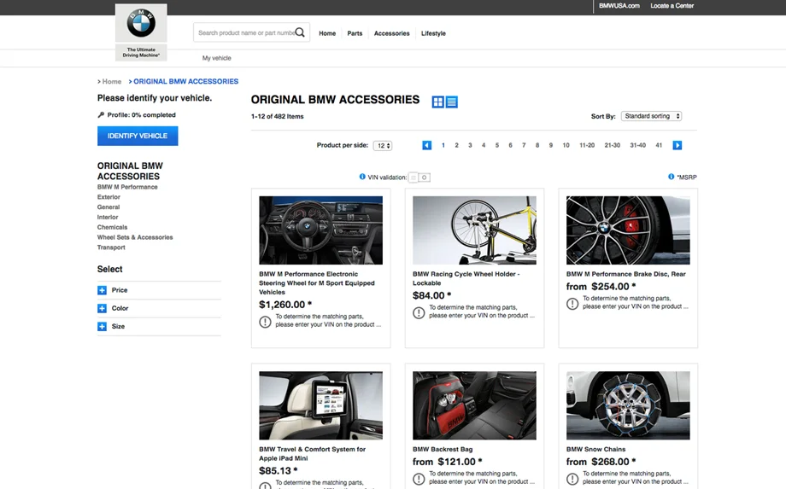
Task: Click the $1,260.00 price
Action: click(285, 305)
